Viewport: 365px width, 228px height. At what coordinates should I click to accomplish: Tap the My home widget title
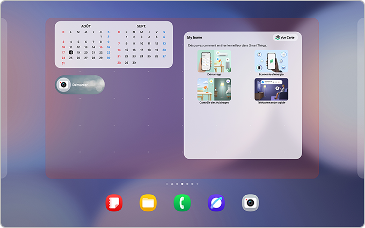coord(194,38)
